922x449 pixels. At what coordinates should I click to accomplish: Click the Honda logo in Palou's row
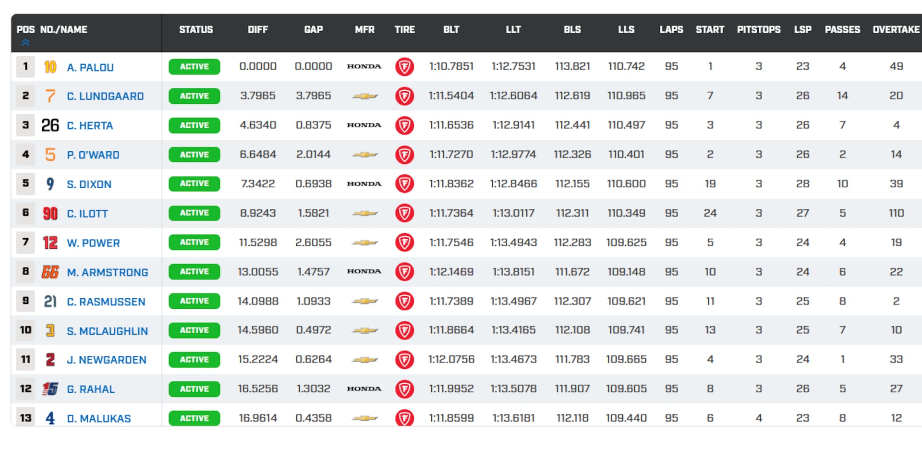point(364,66)
